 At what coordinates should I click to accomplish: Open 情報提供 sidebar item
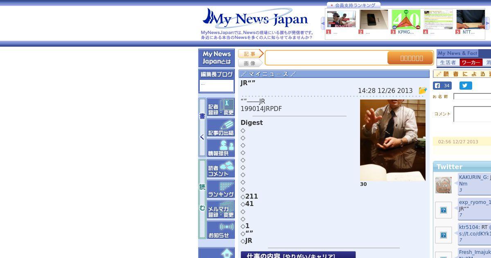coord(221,148)
